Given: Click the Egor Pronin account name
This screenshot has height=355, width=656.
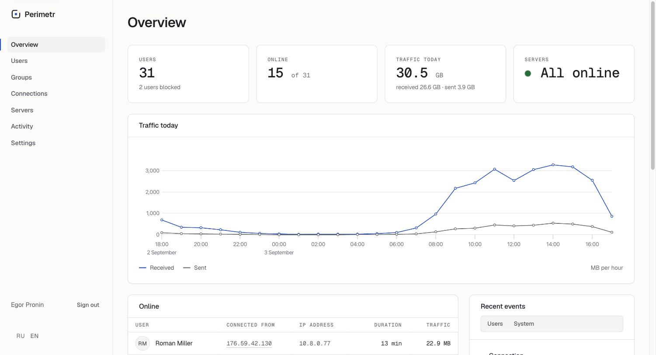Looking at the screenshot, I should pyautogui.click(x=27, y=305).
